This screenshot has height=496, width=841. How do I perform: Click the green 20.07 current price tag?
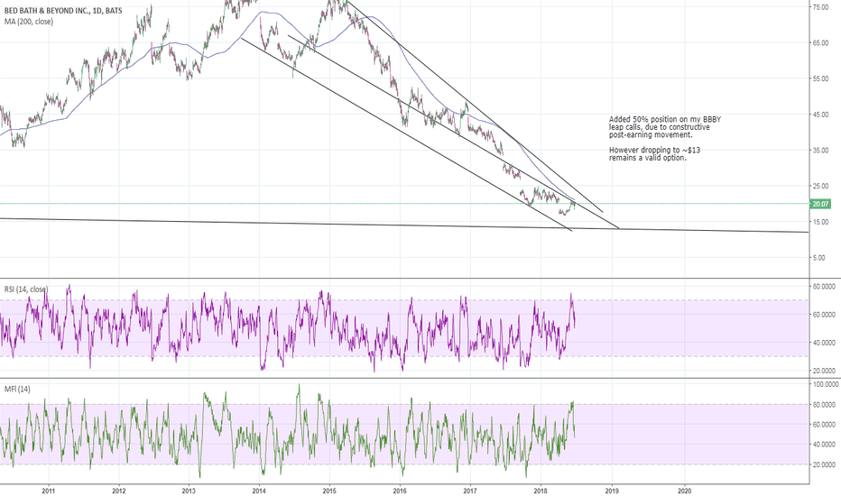820,204
